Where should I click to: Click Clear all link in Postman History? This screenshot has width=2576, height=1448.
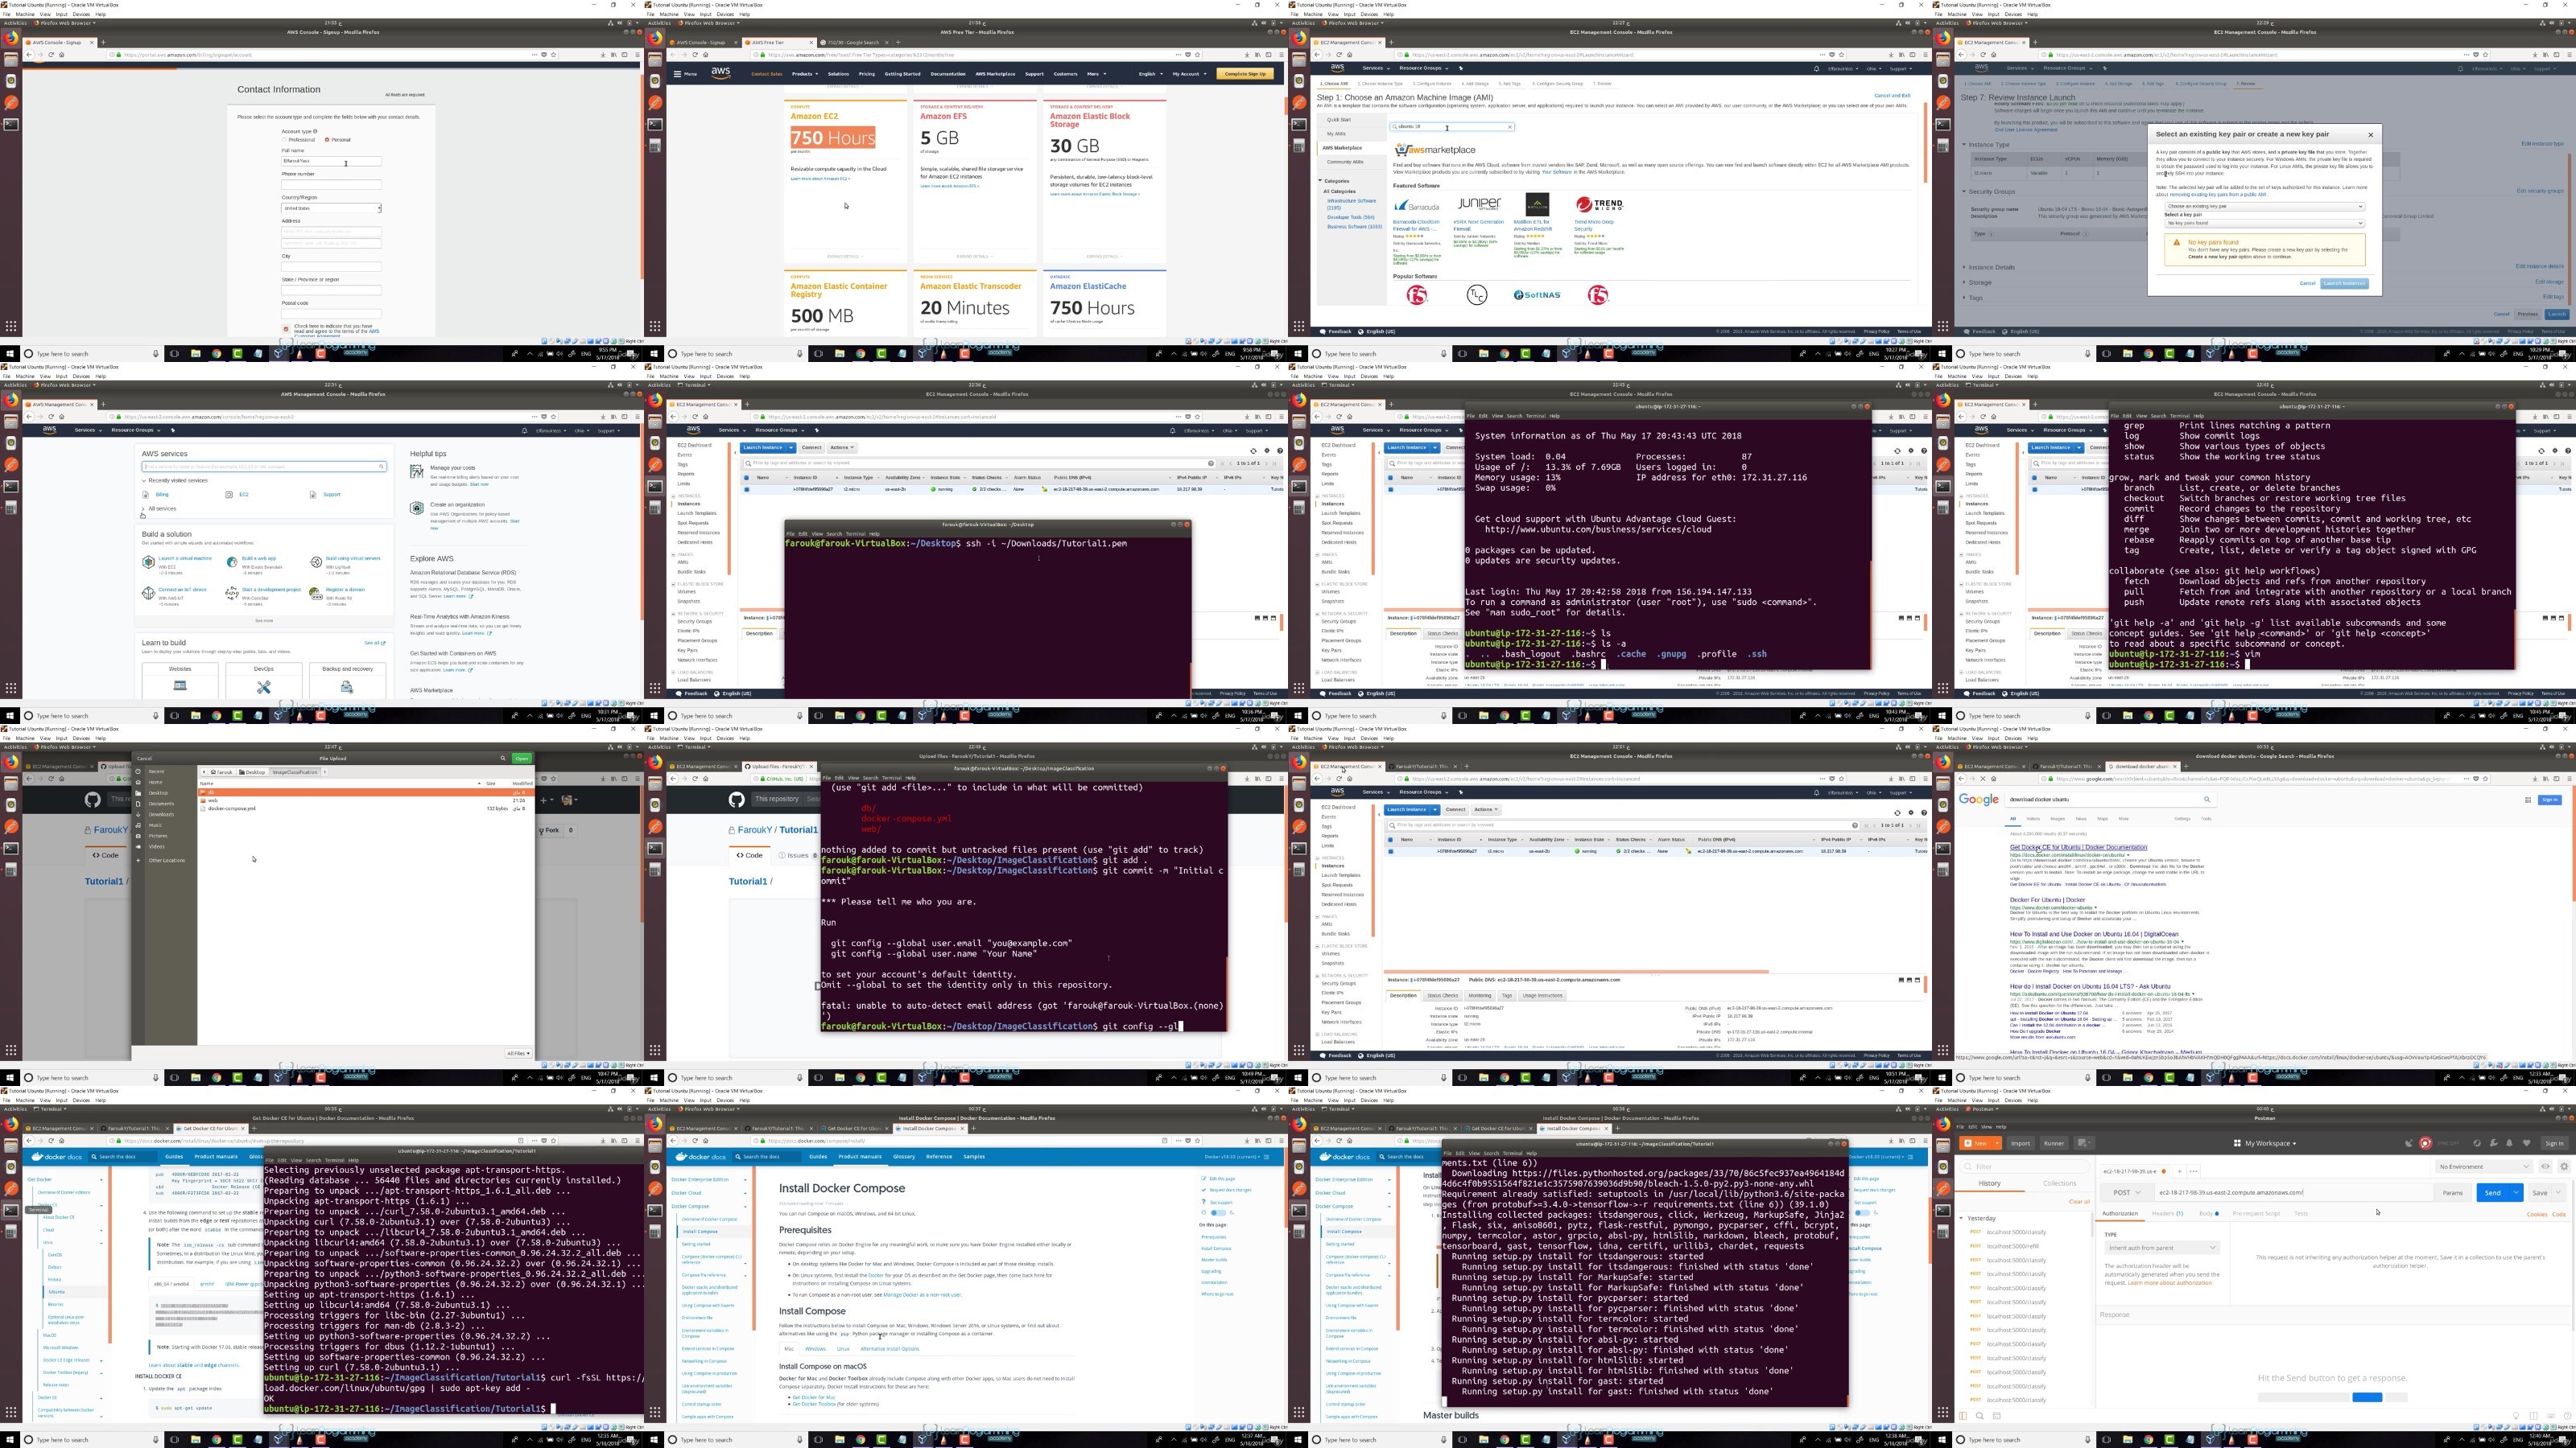click(x=2079, y=1201)
